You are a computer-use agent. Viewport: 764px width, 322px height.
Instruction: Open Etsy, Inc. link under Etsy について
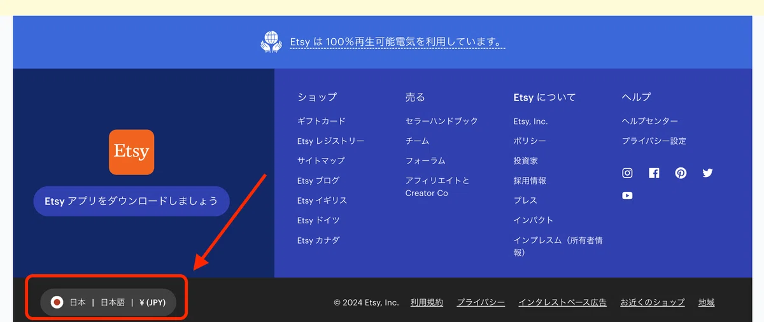530,121
